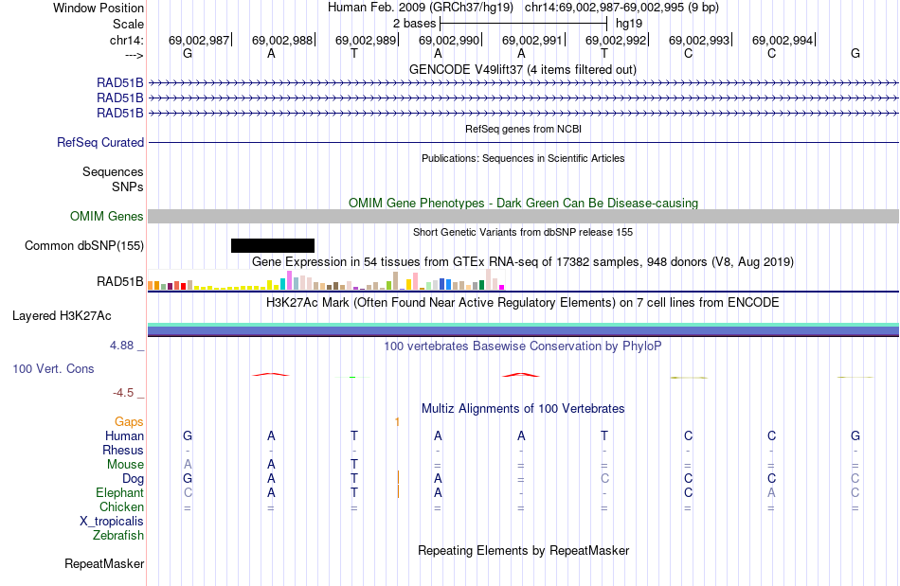Click the Layered H3K27Ac label

coord(62,315)
